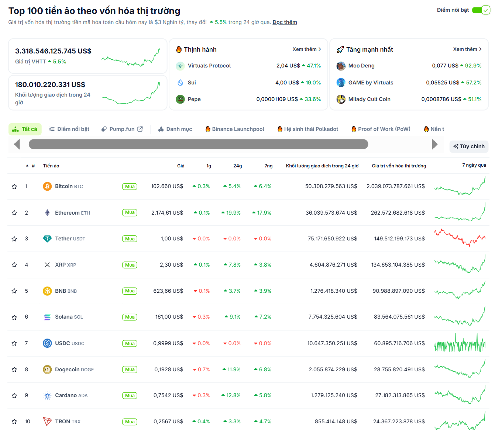Screen dimensions: 495x434
Task: Click the Mua button for Dogecoin
Action: (130, 369)
